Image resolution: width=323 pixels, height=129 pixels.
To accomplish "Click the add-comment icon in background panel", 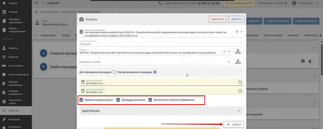I will 302,61.
